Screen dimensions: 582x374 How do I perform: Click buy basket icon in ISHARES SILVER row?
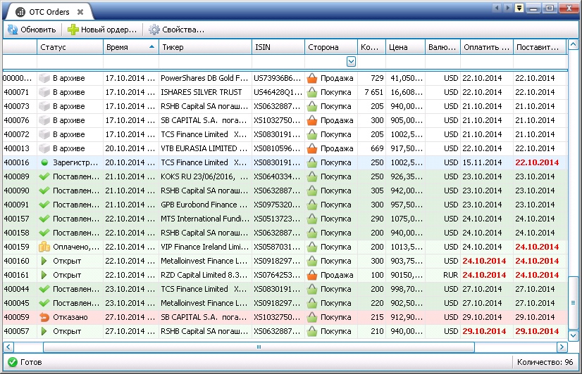pos(312,92)
